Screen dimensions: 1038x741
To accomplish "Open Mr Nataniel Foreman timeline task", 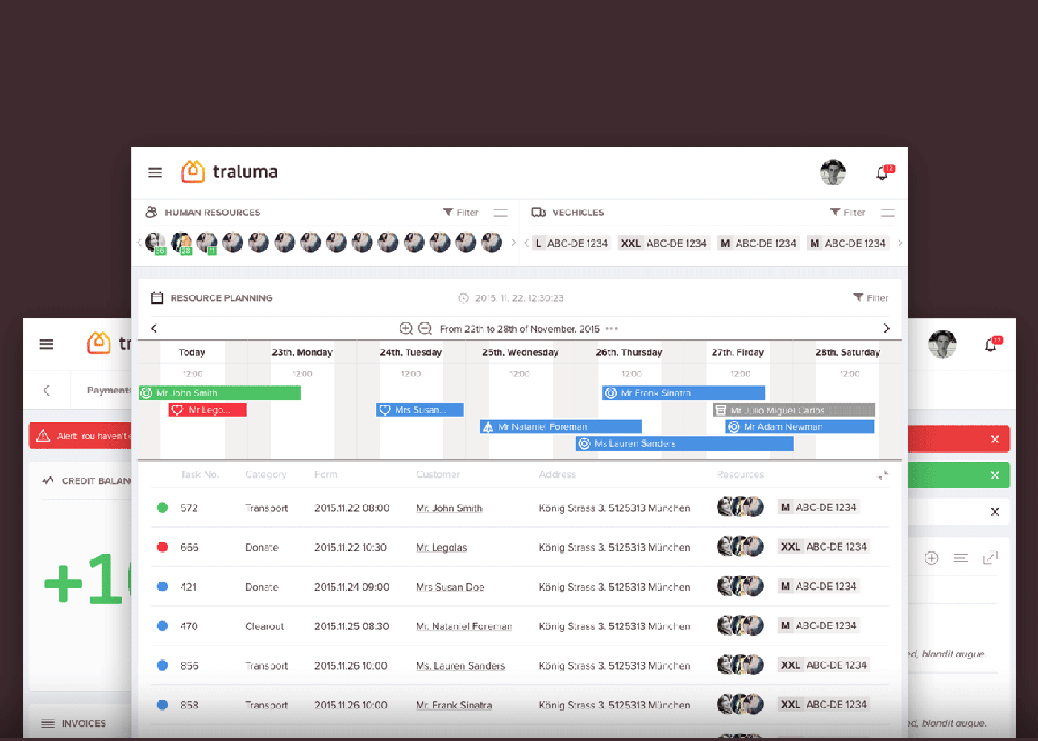I will 561,427.
